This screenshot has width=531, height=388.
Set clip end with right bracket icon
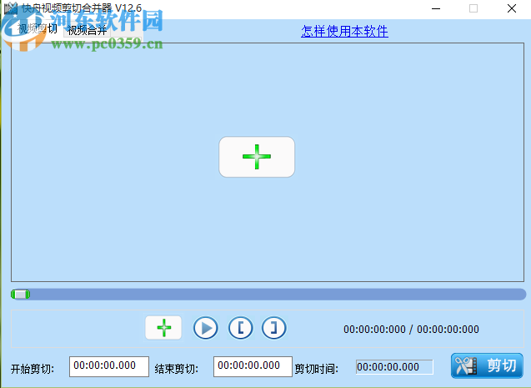273,328
